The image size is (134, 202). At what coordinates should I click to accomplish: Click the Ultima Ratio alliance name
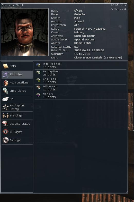(x=82, y=43)
